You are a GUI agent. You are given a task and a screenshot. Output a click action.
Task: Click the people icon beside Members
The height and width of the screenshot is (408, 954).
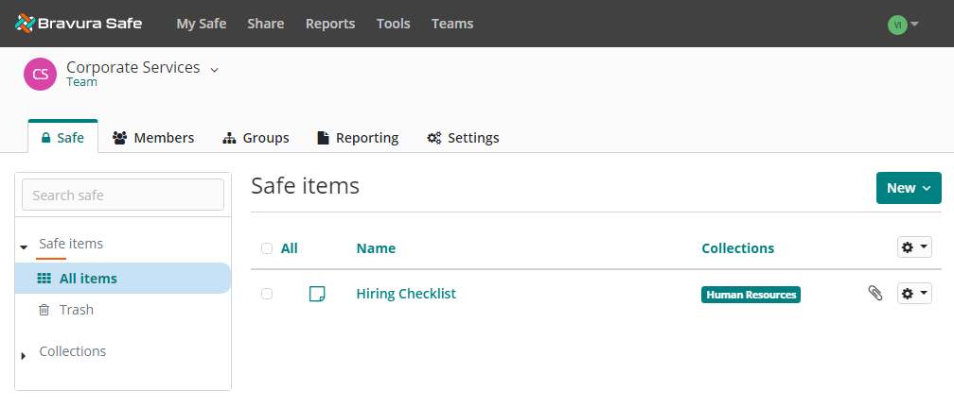[x=120, y=138]
